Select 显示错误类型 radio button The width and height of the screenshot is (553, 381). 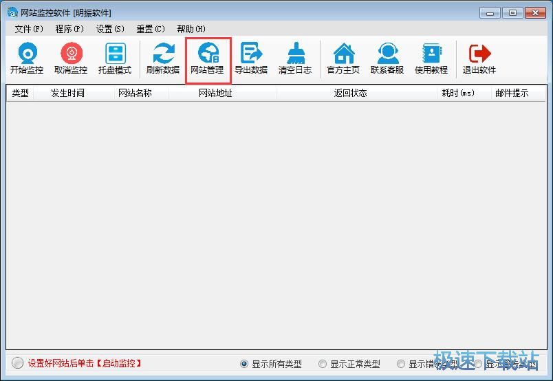[400, 364]
